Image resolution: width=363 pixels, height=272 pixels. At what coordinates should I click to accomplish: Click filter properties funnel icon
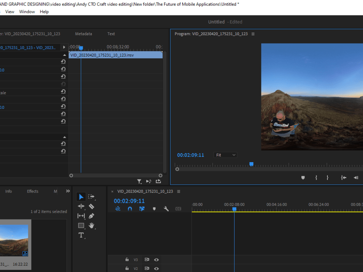click(x=139, y=182)
